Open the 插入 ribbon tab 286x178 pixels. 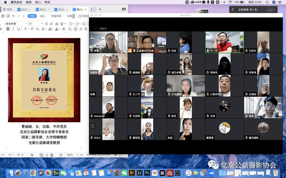pos(43,16)
